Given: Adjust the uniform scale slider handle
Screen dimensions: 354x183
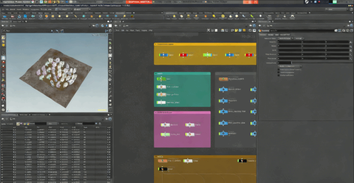Looking at the screenshot, I should coord(291,63).
